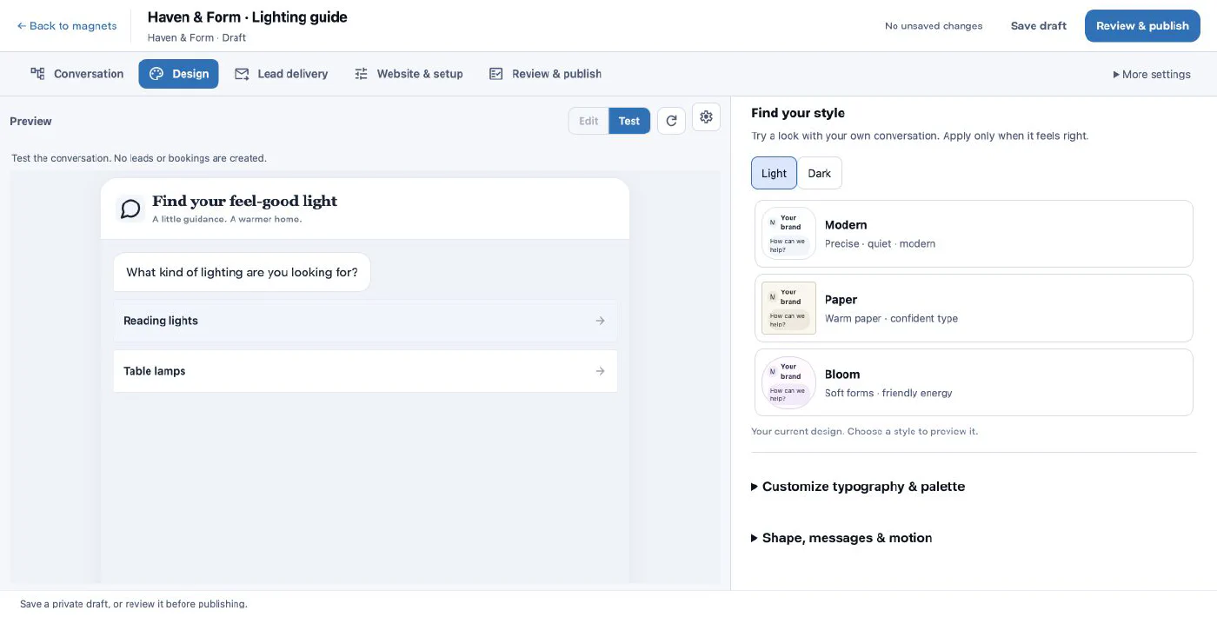Click 'A little guidance. A warmer home.' tagline
This screenshot has width=1217, height=617.
(227, 220)
